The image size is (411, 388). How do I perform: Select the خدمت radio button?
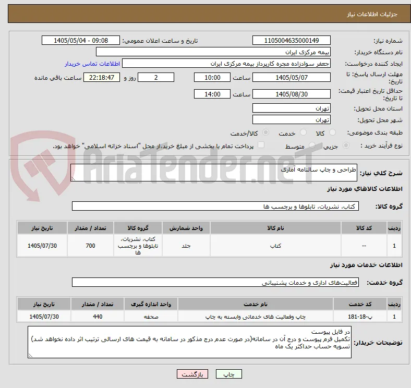click(303, 132)
